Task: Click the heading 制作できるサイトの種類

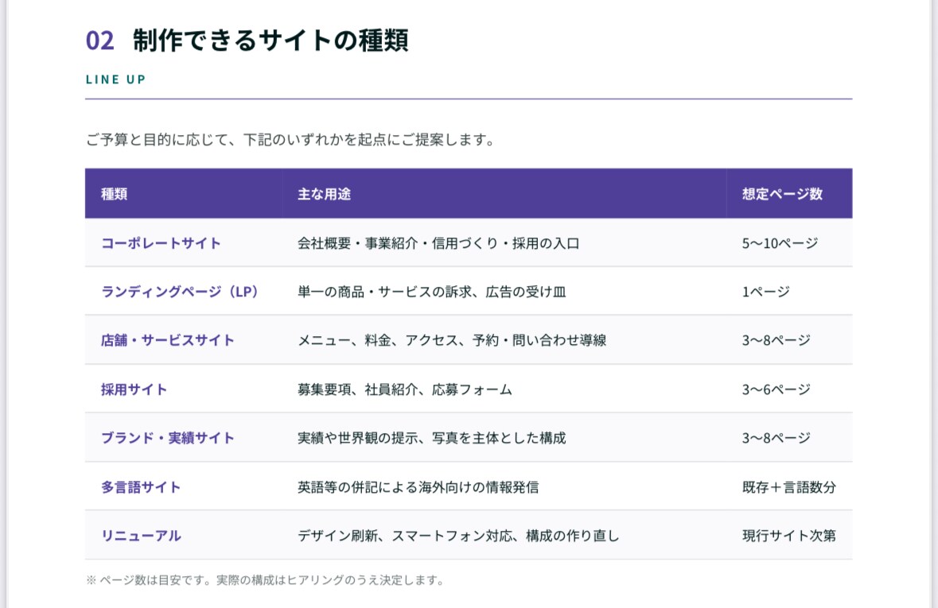Action: pyautogui.click(x=271, y=41)
